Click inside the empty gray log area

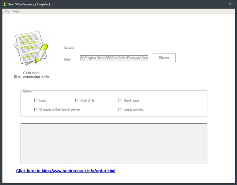114,143
